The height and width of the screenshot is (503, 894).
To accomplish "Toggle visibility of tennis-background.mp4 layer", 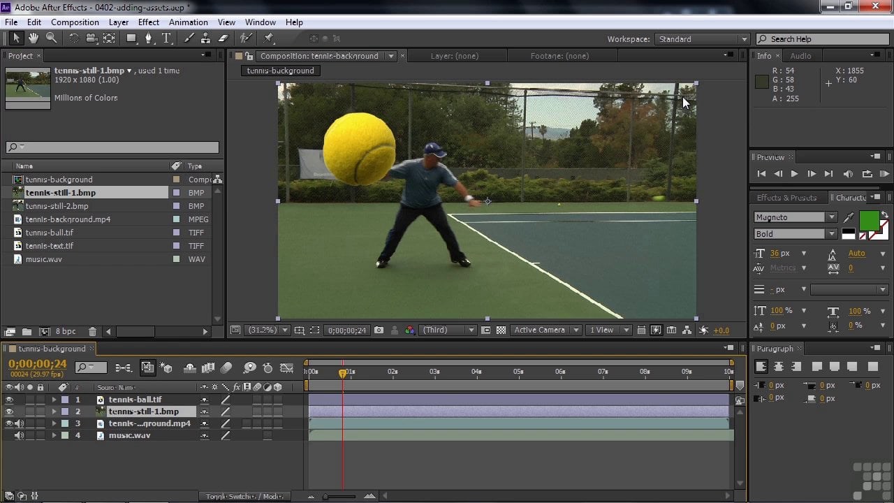I will pyautogui.click(x=10, y=423).
